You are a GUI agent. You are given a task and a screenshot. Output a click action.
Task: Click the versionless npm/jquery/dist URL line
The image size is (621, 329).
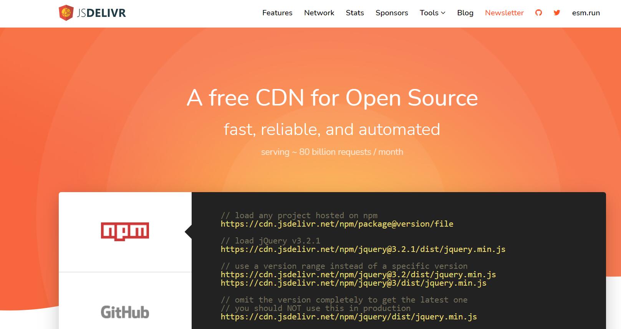pyautogui.click(x=349, y=317)
